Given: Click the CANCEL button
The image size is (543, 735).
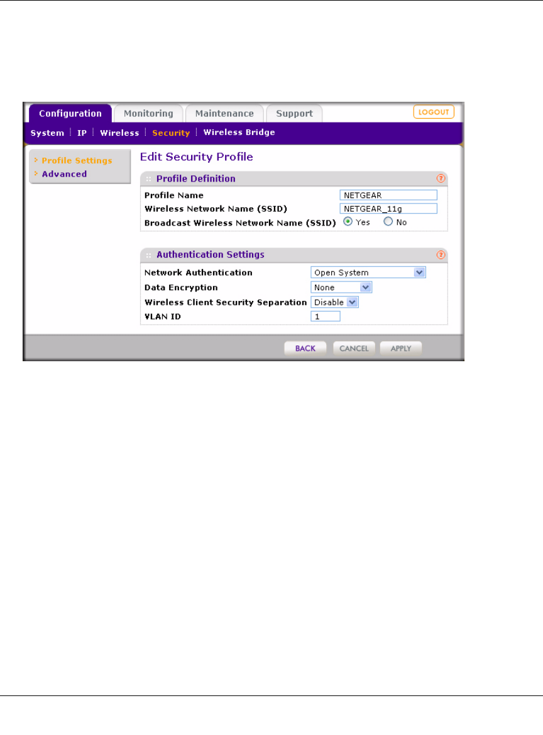Looking at the screenshot, I should [354, 348].
